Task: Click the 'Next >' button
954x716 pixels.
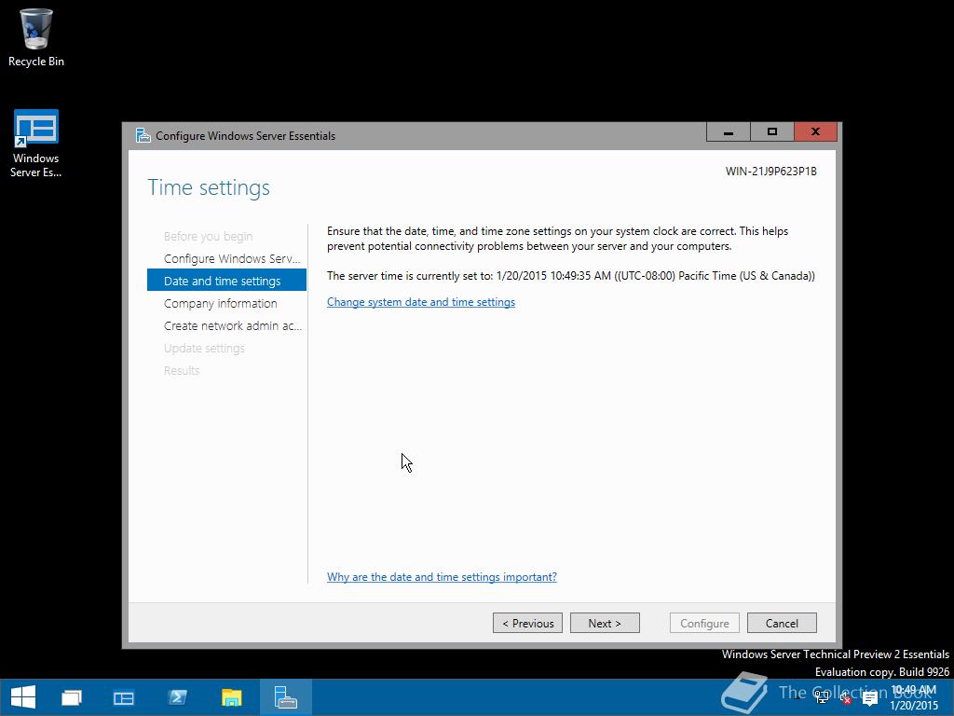Action: pos(605,623)
